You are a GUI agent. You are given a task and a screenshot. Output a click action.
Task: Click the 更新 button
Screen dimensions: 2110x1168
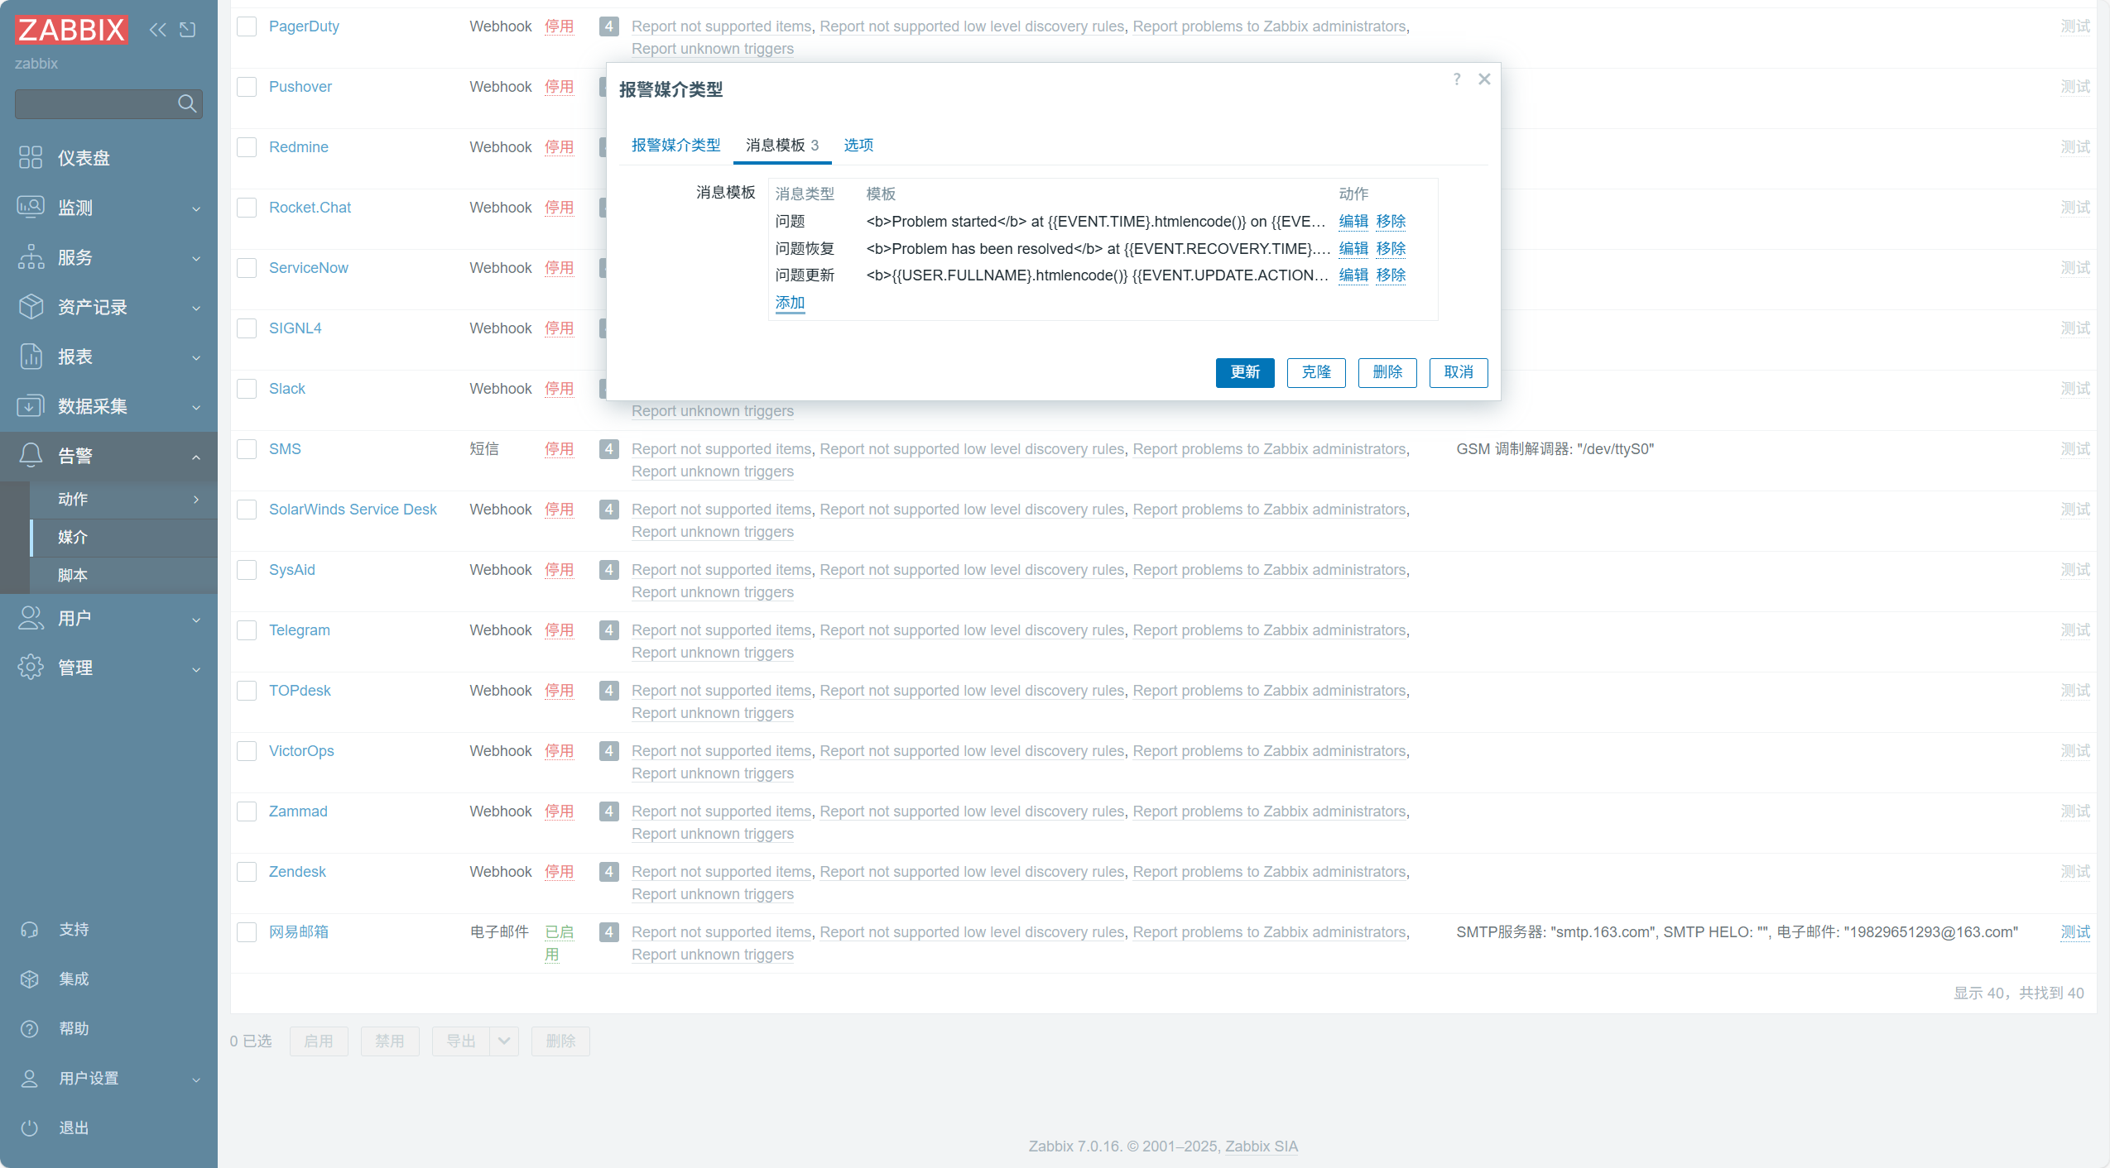coord(1245,372)
